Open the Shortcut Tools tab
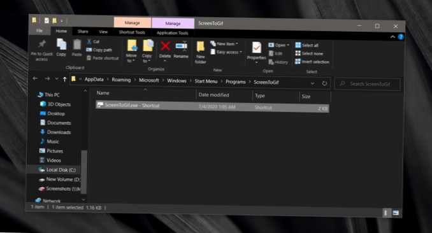The height and width of the screenshot is (233, 432). (132, 32)
